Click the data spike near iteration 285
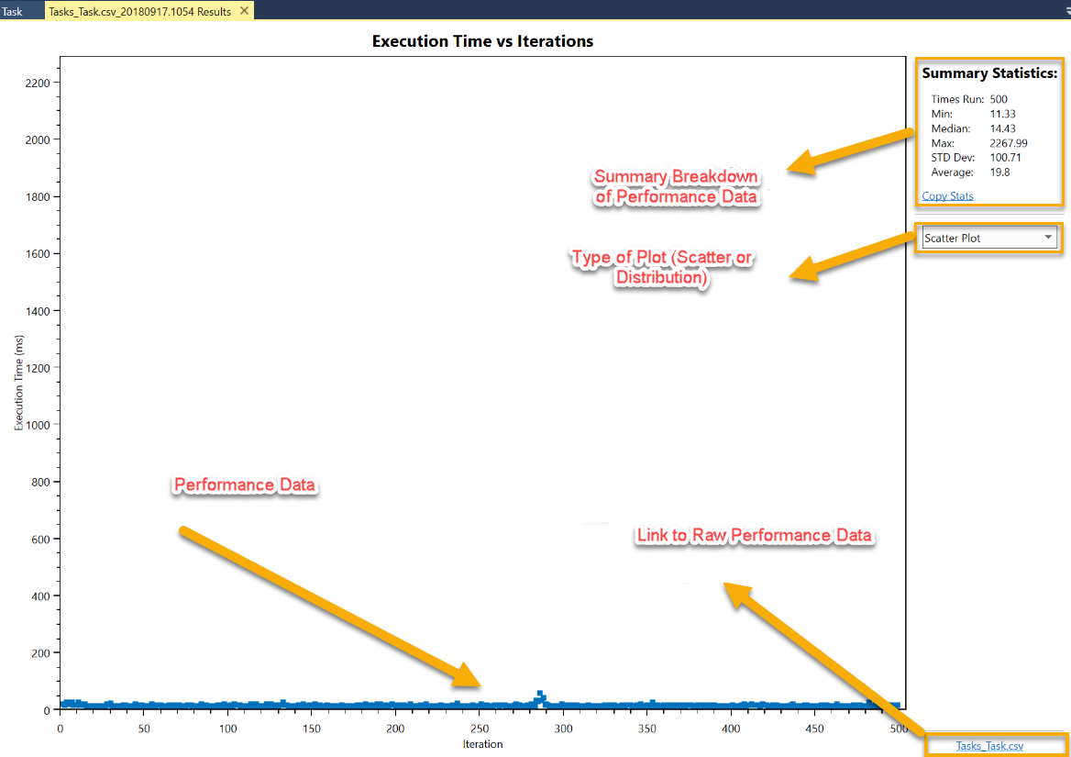Image resolution: width=1071 pixels, height=757 pixels. 540,696
